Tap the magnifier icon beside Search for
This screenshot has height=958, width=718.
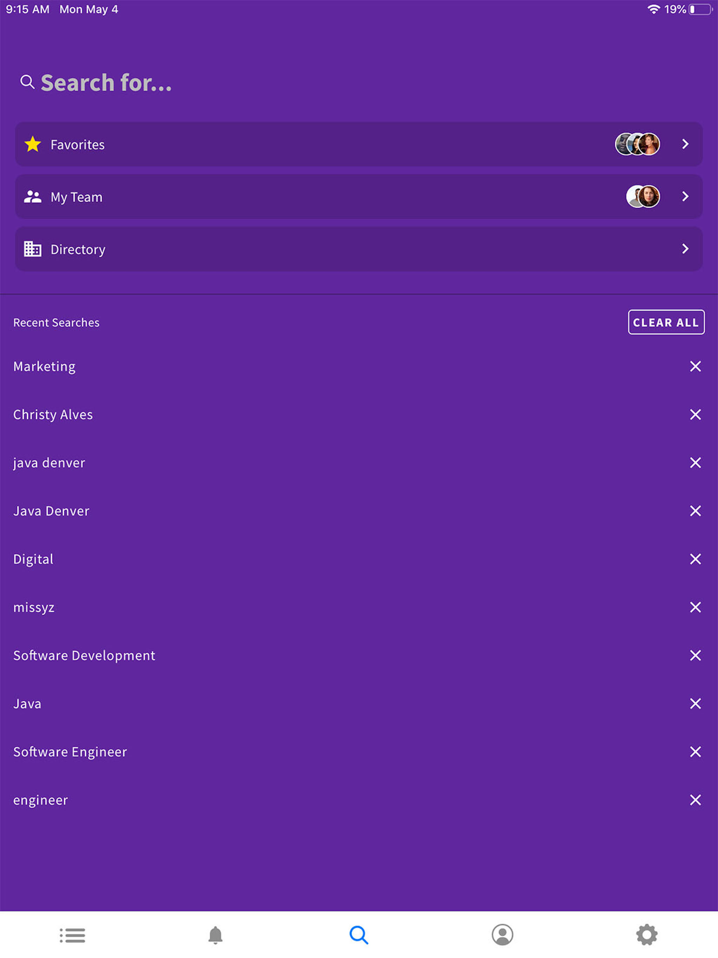point(27,82)
